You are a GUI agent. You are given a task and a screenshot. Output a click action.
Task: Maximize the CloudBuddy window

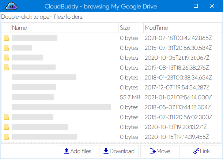coord(196,6)
